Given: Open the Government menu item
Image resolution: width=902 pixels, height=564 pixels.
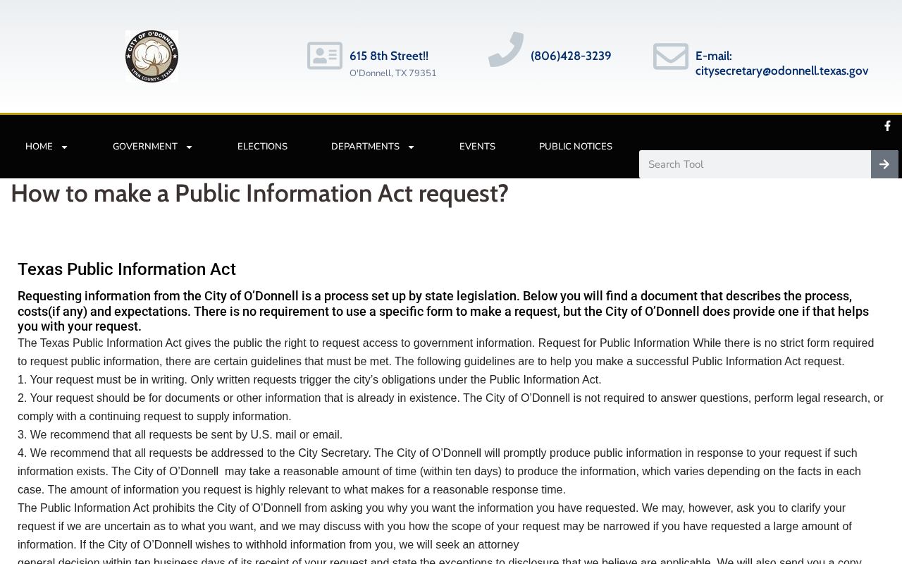Looking at the screenshot, I should 145,147.
